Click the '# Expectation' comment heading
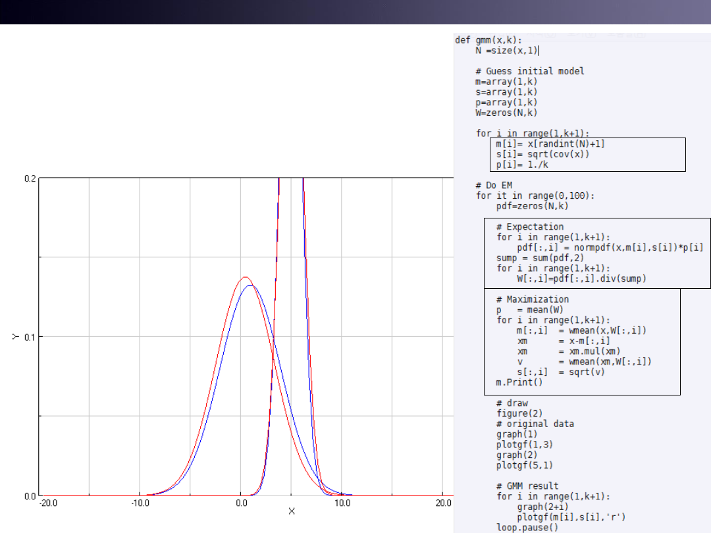 tap(530, 227)
